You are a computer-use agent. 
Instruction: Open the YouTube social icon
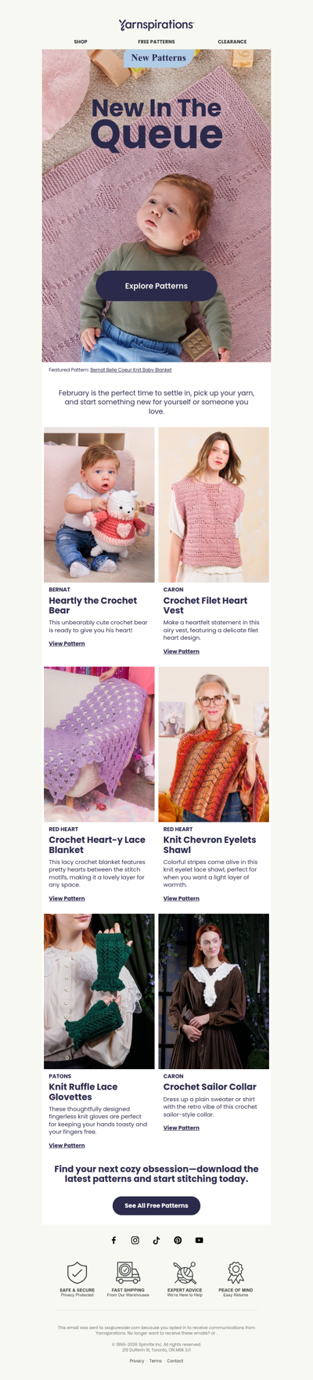(x=200, y=1240)
